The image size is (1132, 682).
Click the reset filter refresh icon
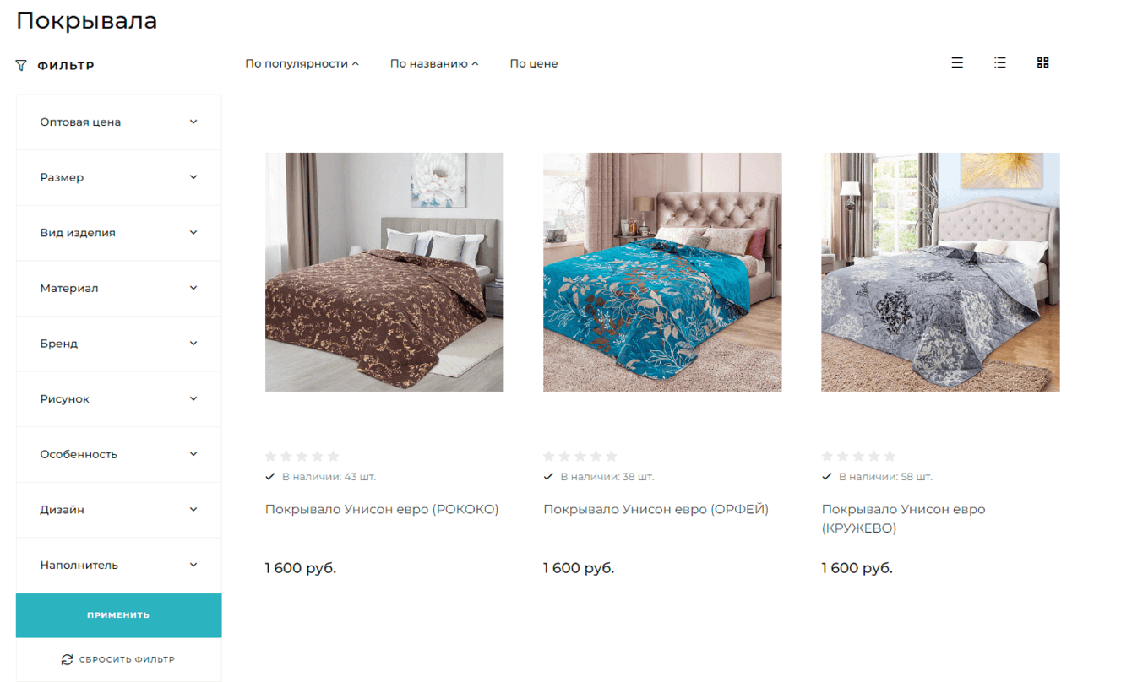coord(67,659)
